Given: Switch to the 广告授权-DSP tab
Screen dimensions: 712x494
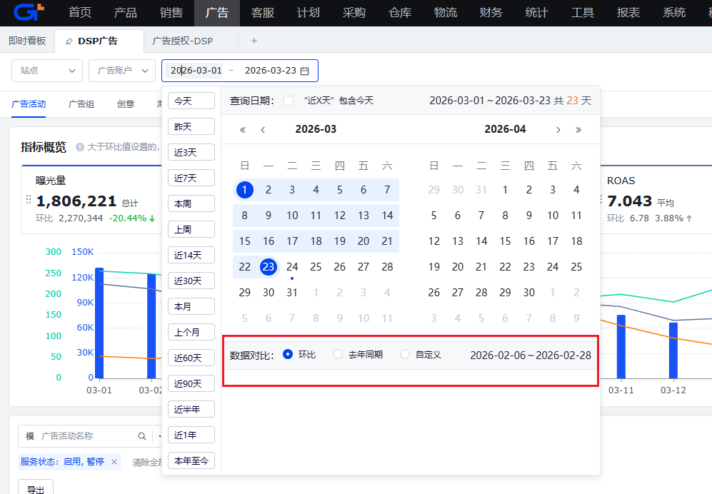Looking at the screenshot, I should pyautogui.click(x=183, y=41).
